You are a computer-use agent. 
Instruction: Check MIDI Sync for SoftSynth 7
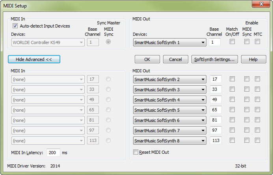point(247,130)
